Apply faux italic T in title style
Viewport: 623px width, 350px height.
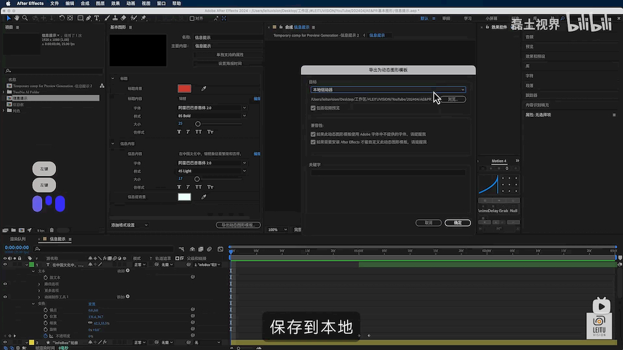pyautogui.click(x=188, y=132)
